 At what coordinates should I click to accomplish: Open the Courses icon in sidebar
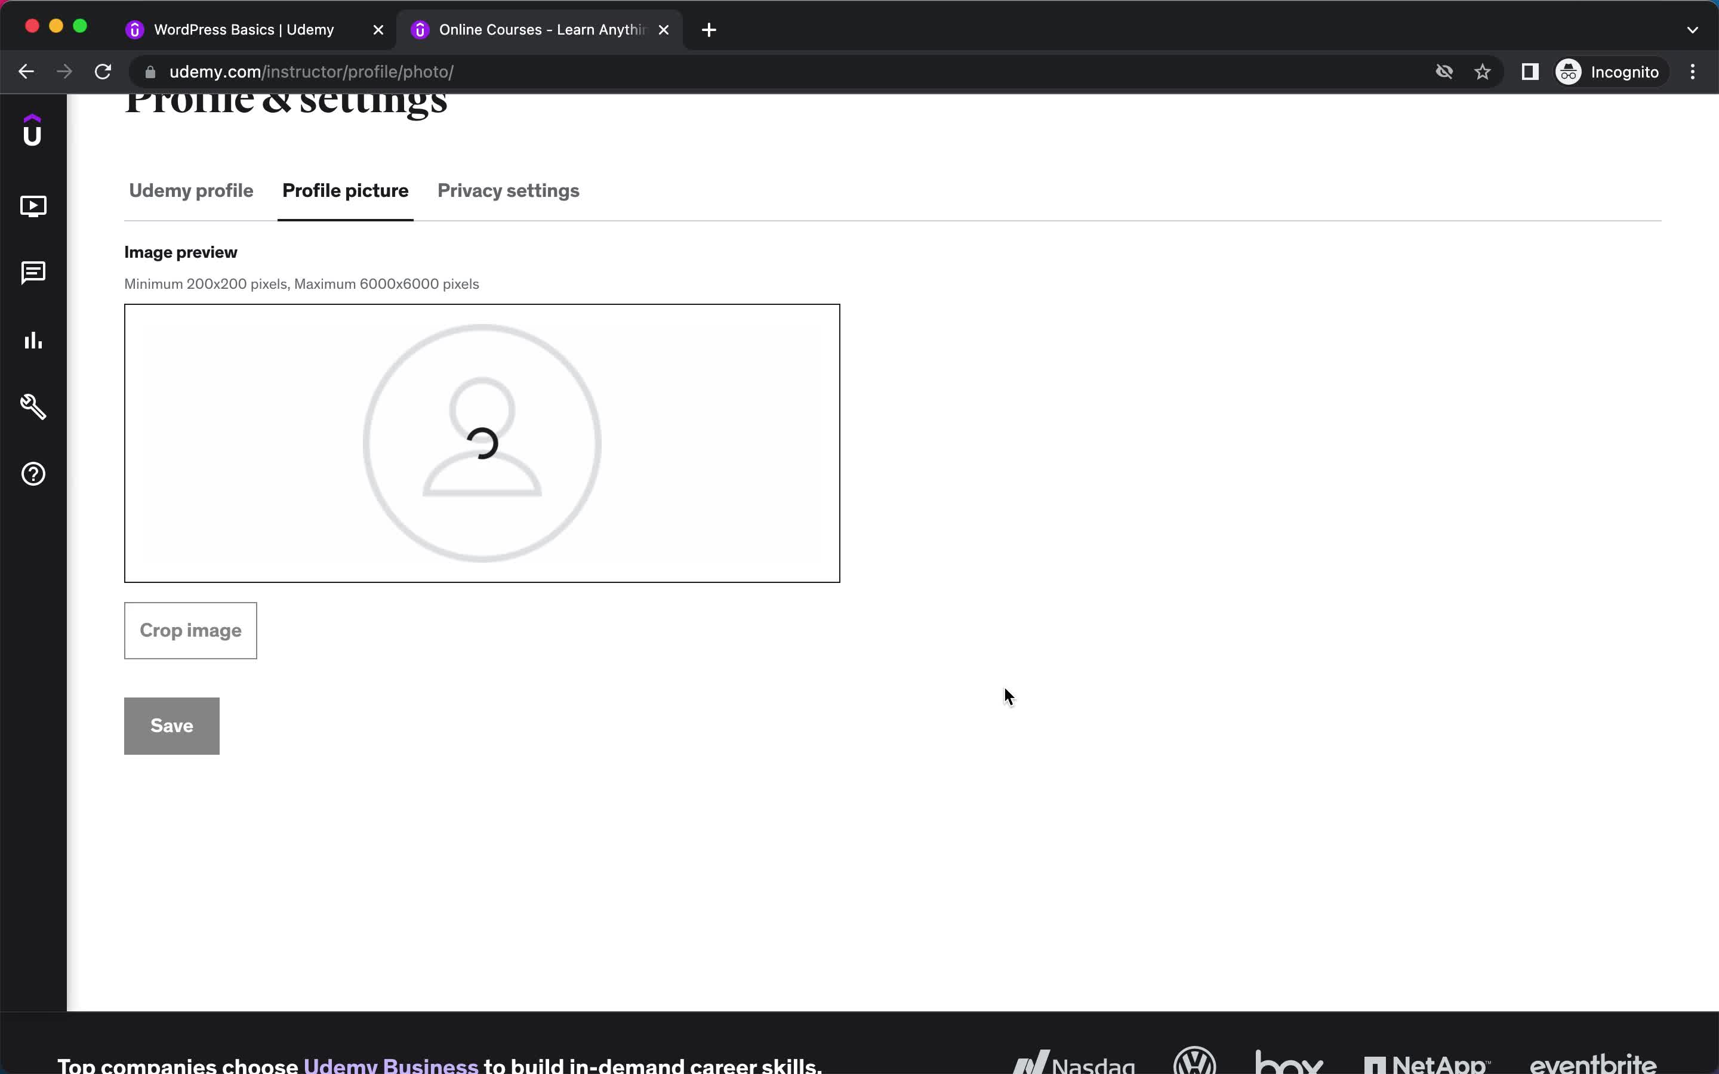click(33, 206)
